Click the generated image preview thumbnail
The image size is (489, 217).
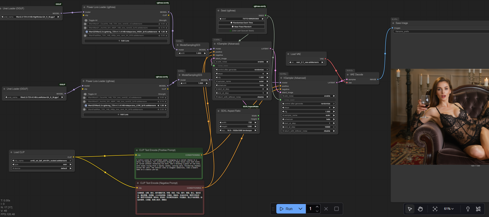(439, 117)
